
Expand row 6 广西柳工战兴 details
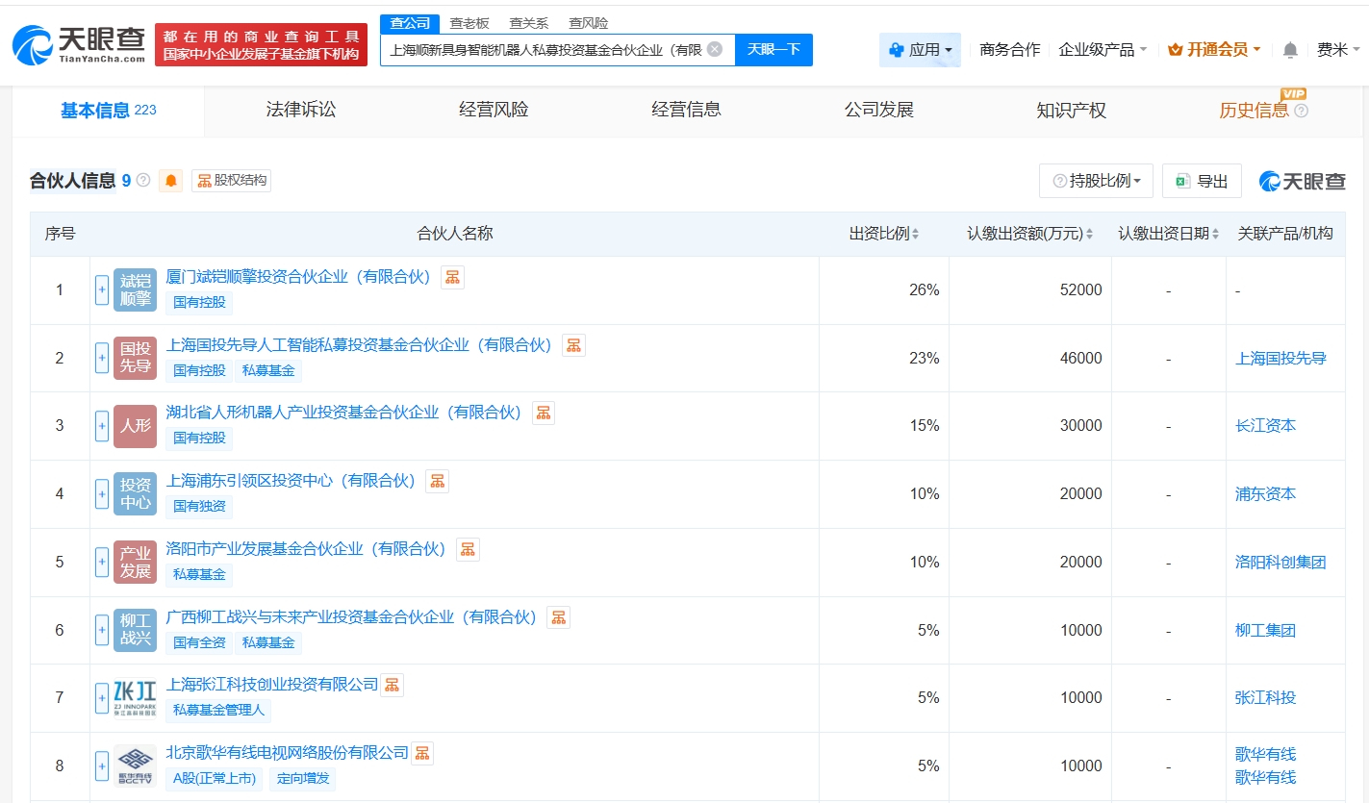click(102, 631)
